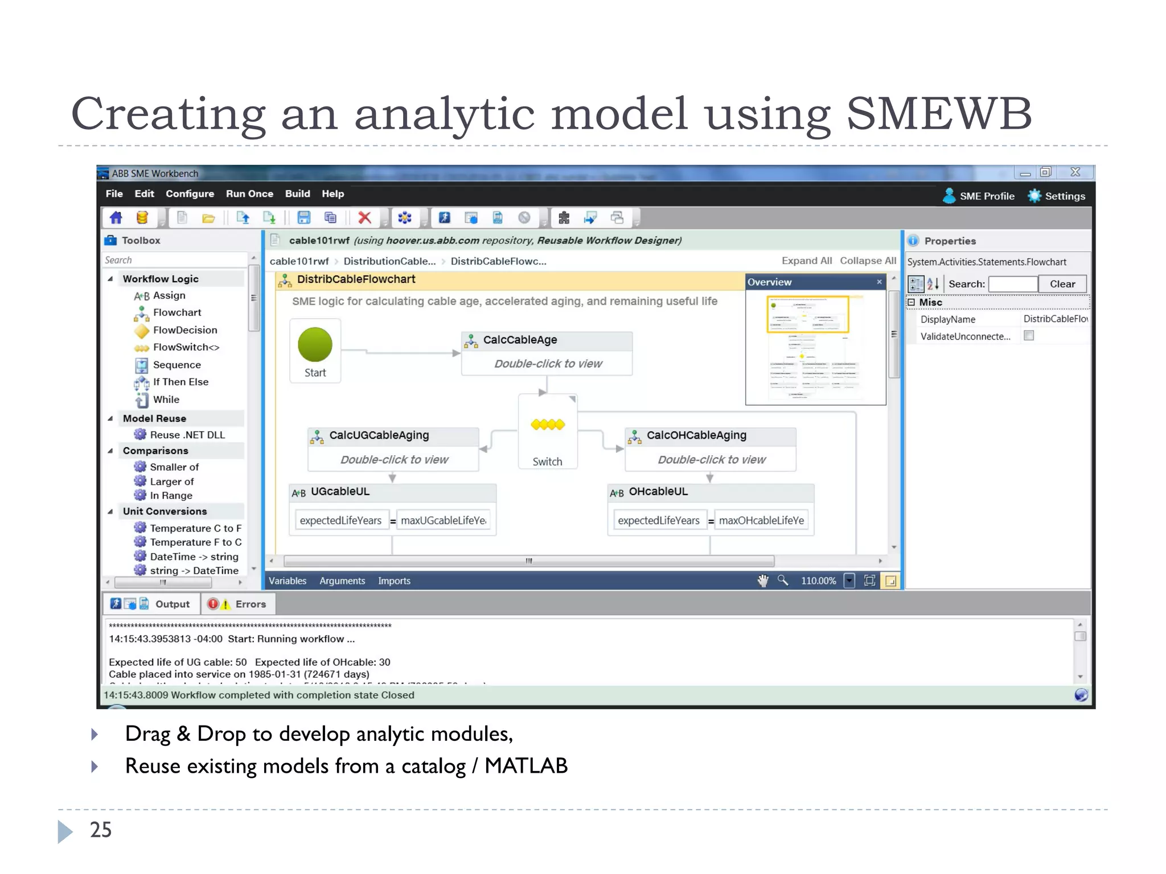
Task: Open the File menu
Action: click(x=114, y=193)
